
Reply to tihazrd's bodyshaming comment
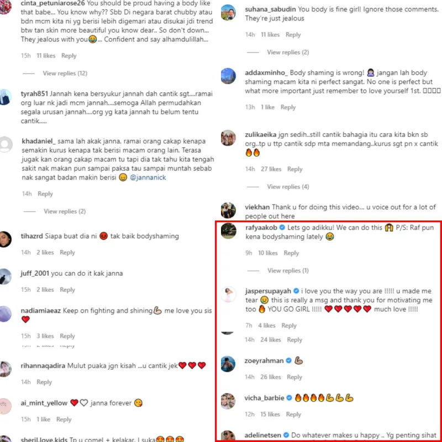[67, 252]
